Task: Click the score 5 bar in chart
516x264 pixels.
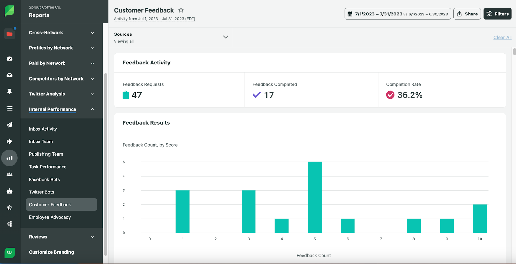Action: point(314,197)
